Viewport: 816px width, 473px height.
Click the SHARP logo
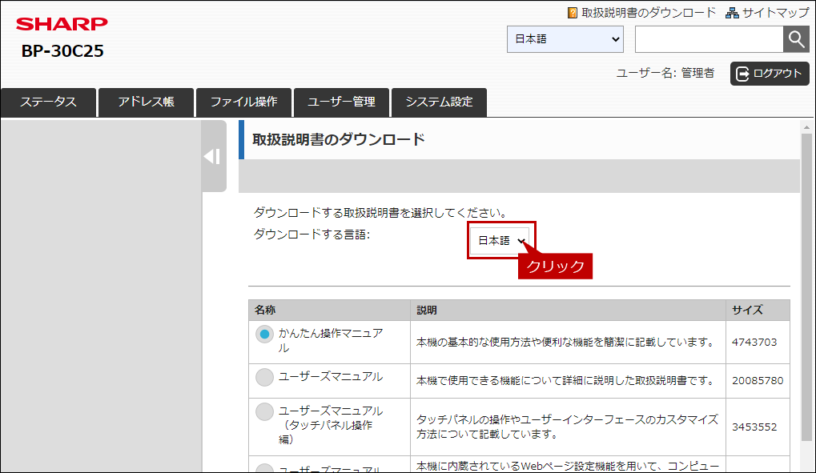click(62, 23)
